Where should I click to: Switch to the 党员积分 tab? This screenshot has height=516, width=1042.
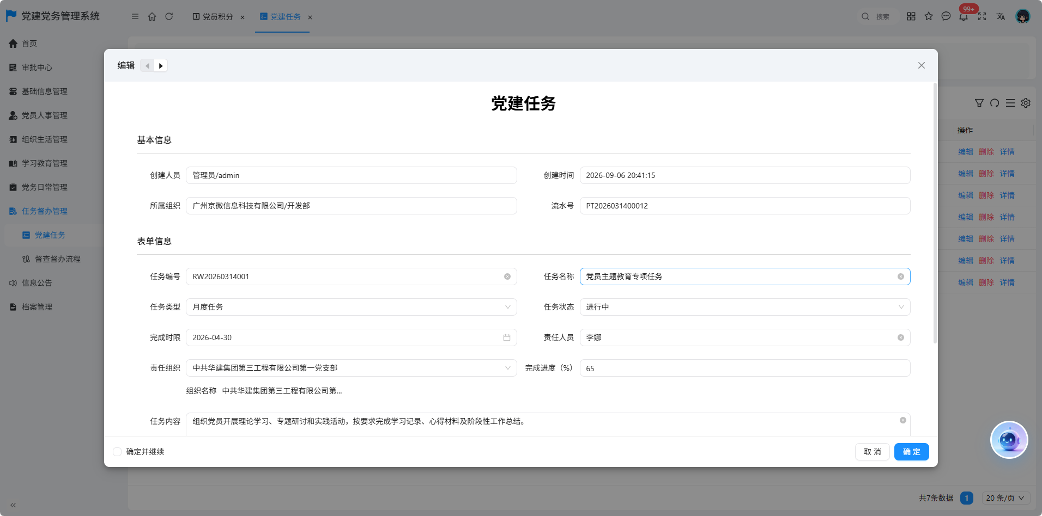click(213, 17)
